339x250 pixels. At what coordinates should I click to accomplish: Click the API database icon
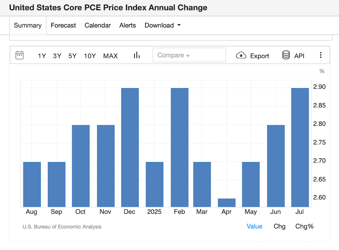tap(286, 55)
